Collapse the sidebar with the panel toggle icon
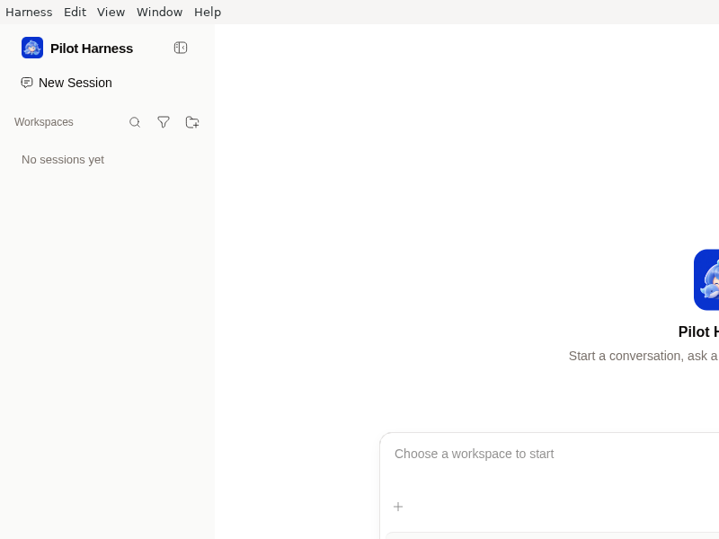Image resolution: width=719 pixels, height=539 pixels. (181, 48)
